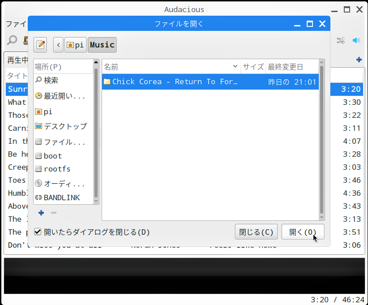Select the 再生中 playlist tab
Screen dimensions: 368x305
pos(17,60)
